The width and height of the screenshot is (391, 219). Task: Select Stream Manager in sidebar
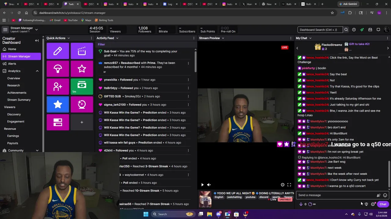(21, 56)
